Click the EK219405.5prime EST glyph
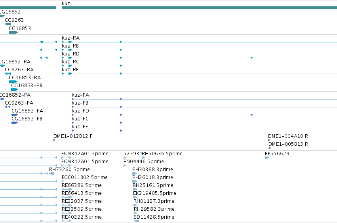The height and width of the screenshot is (223, 337). 135,197
